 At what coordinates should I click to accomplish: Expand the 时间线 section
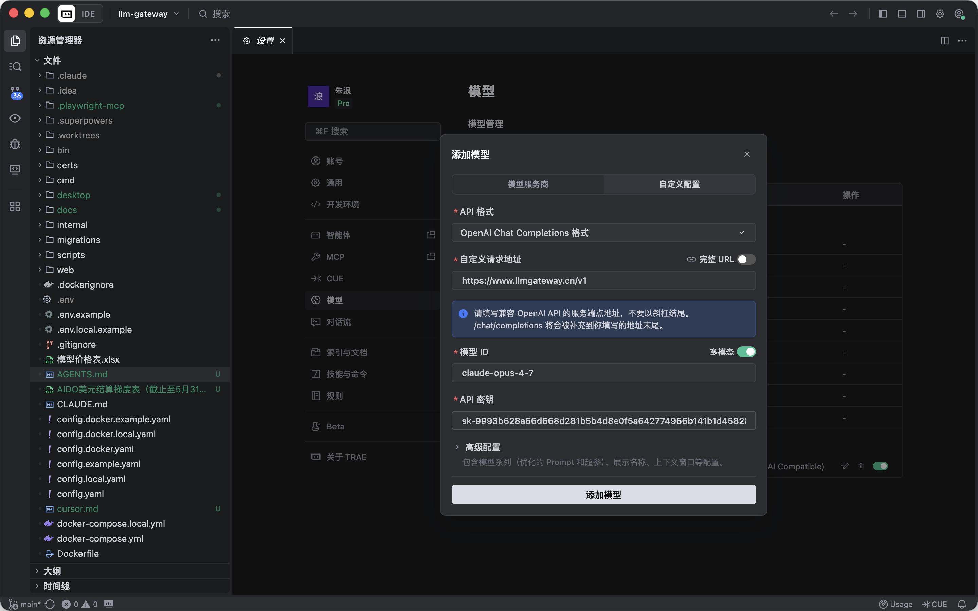[129, 586]
